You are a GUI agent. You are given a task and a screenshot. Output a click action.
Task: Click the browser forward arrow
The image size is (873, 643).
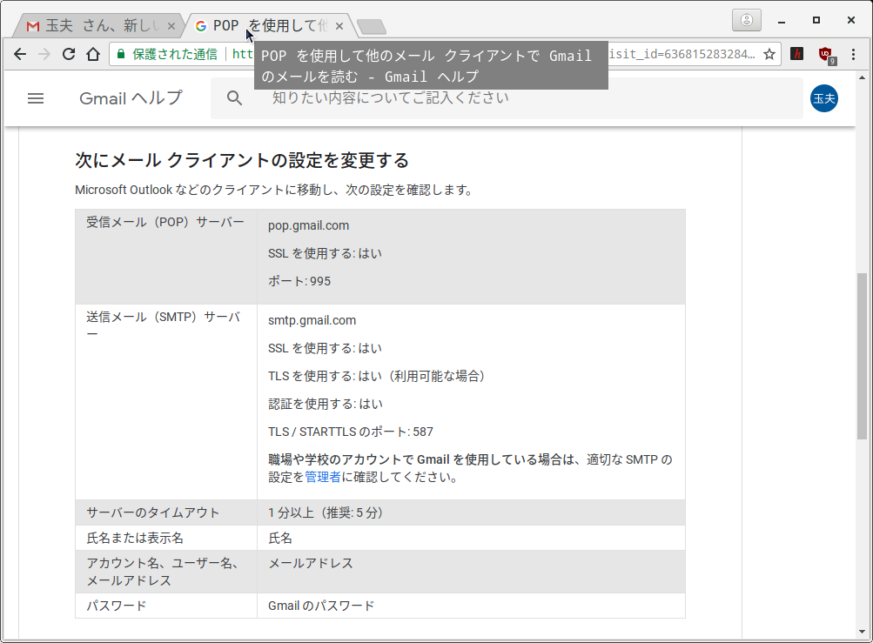(44, 54)
